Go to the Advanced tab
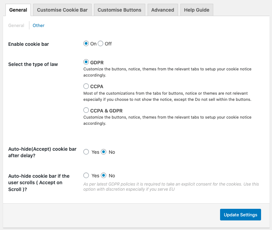 click(163, 10)
